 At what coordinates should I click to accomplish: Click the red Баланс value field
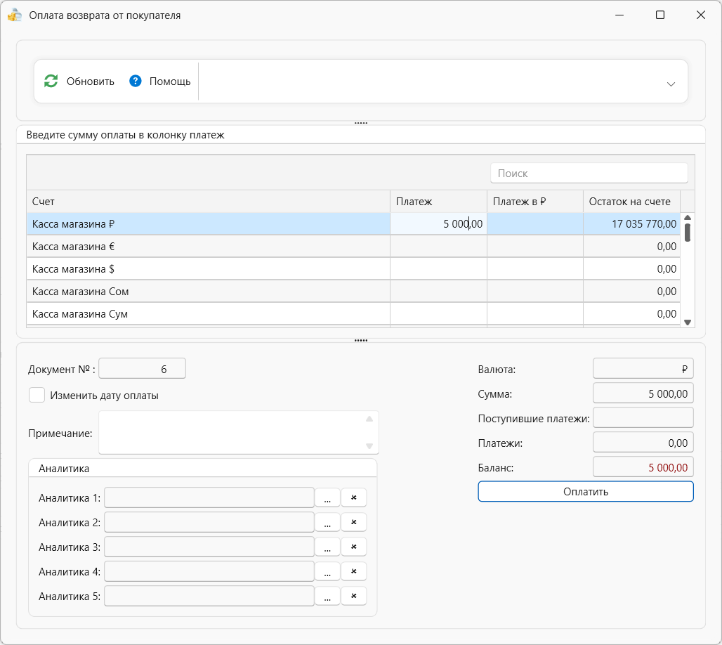[643, 467]
